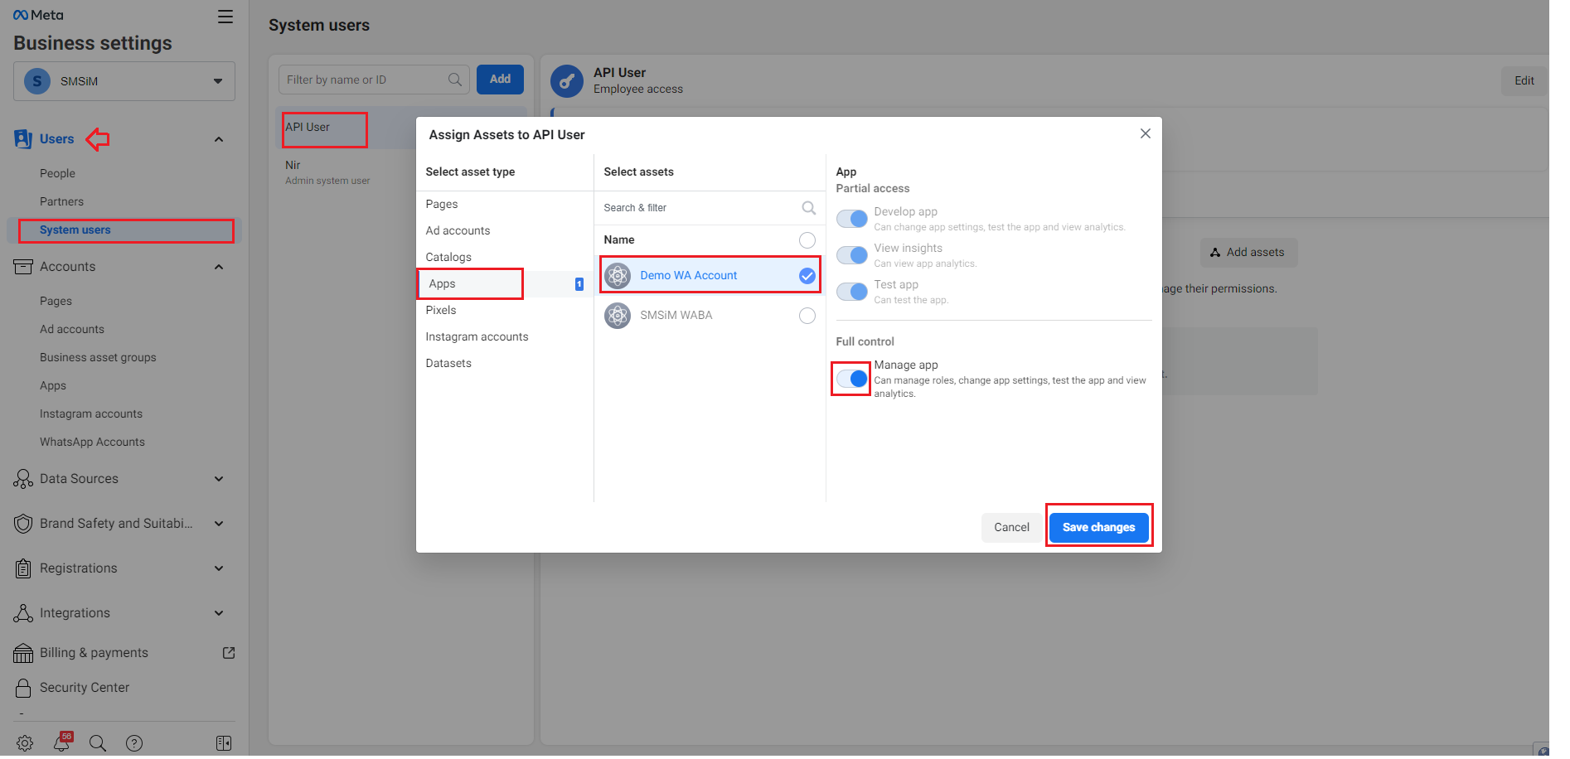
Task: Open Security Center in sidebar
Action: pyautogui.click(x=85, y=688)
